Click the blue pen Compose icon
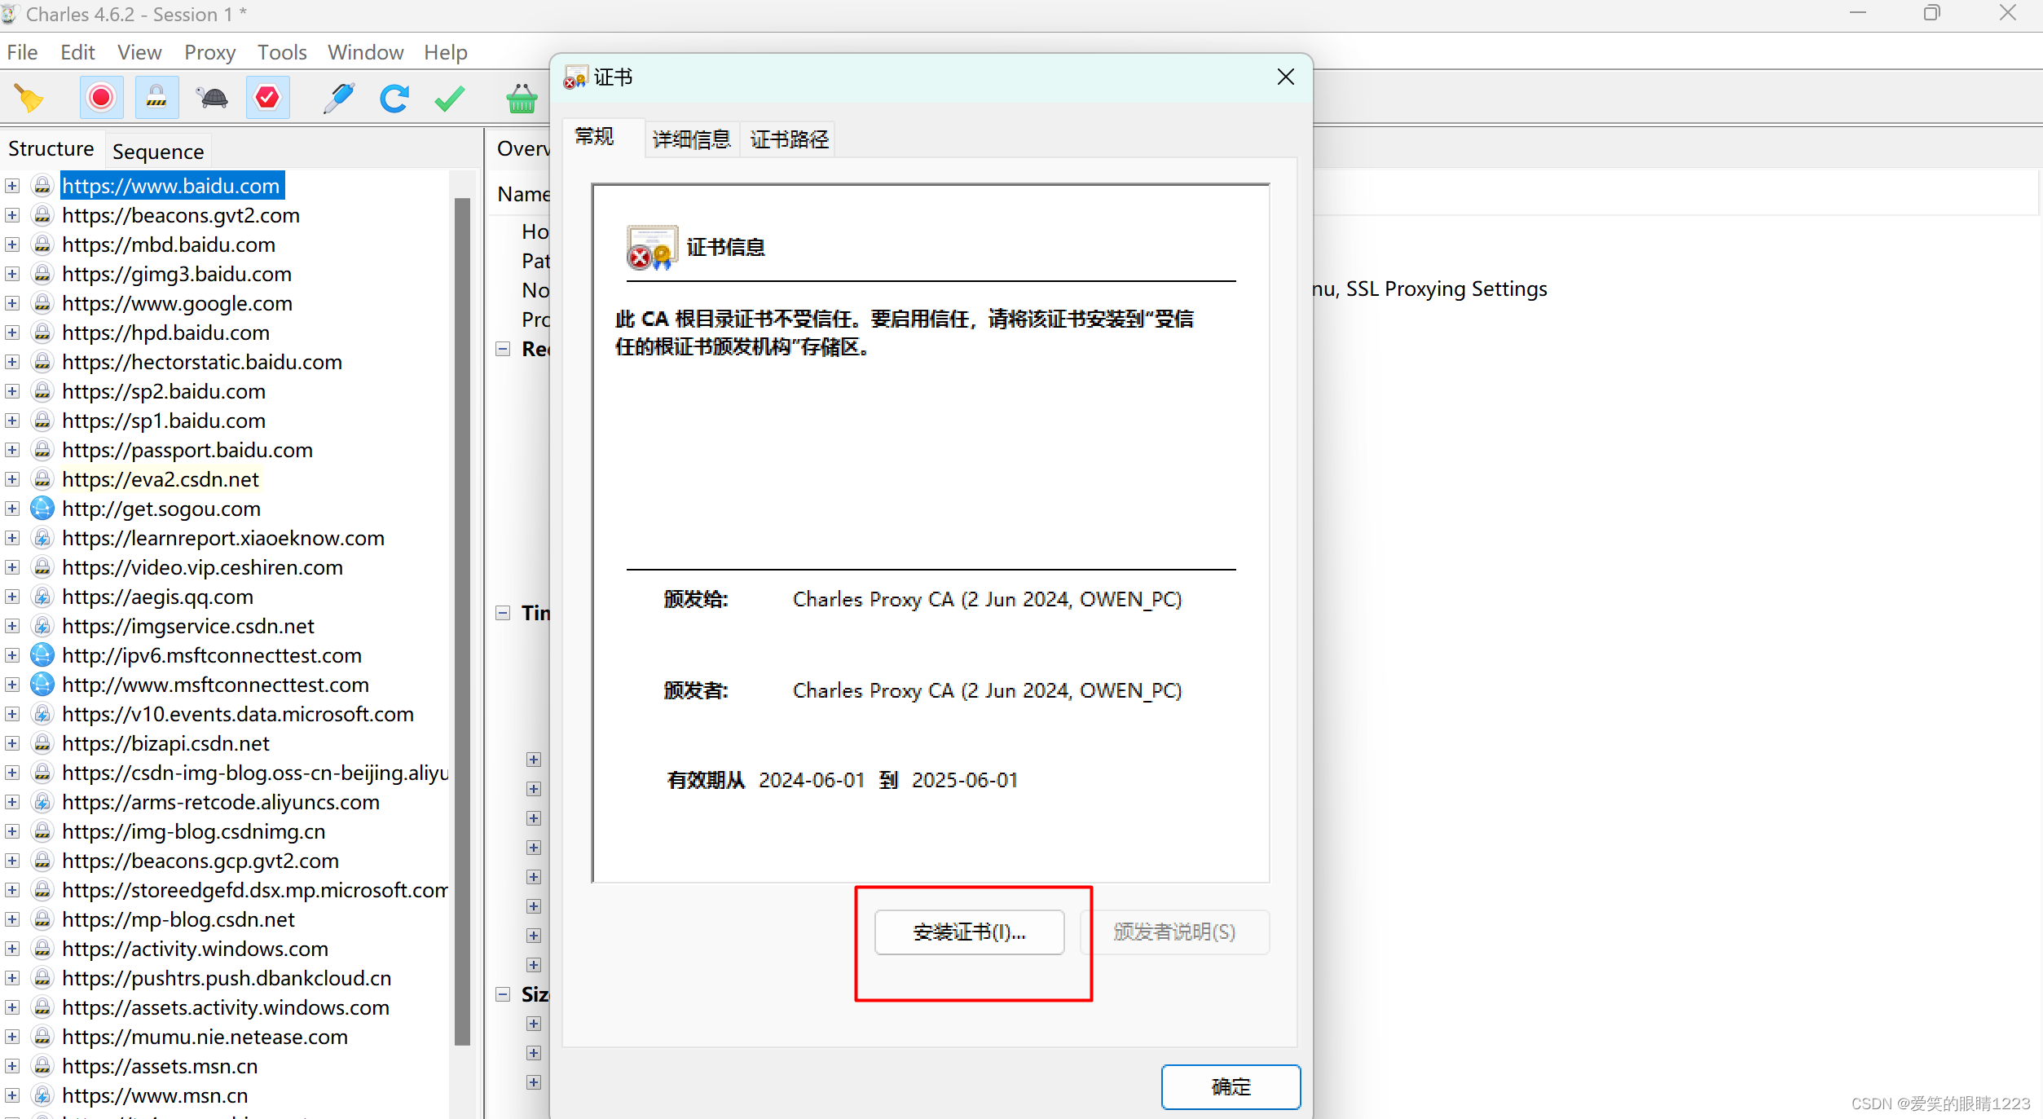The image size is (2043, 1119). coord(338,99)
